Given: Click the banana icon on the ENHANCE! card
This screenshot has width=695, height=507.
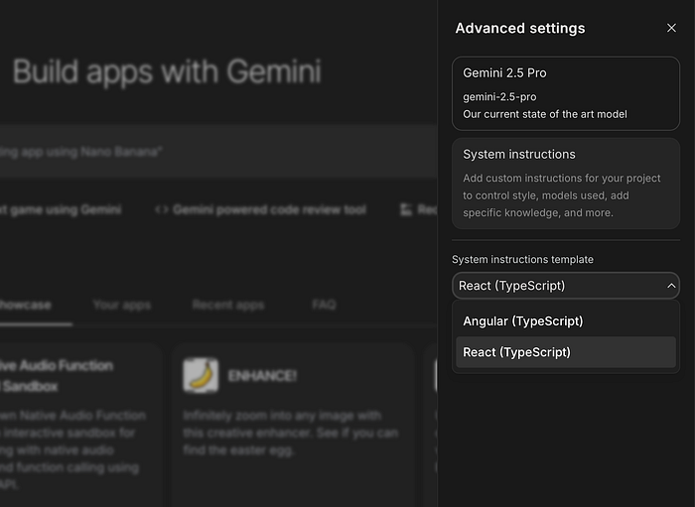Looking at the screenshot, I should tap(201, 375).
